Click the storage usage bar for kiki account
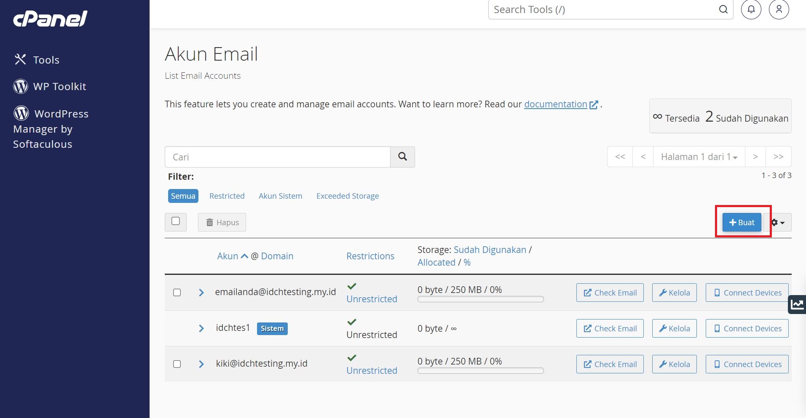Viewport: 806px width, 418px height. 480,370
